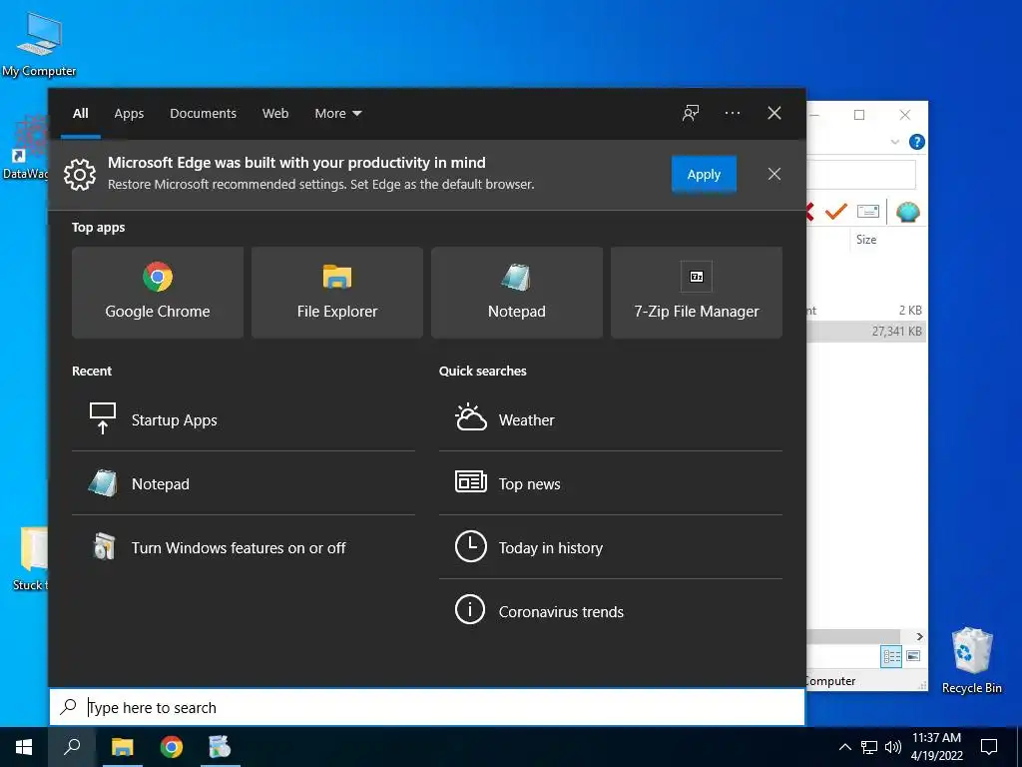
Task: Click the volume speaker icon in tray
Action: point(893,747)
